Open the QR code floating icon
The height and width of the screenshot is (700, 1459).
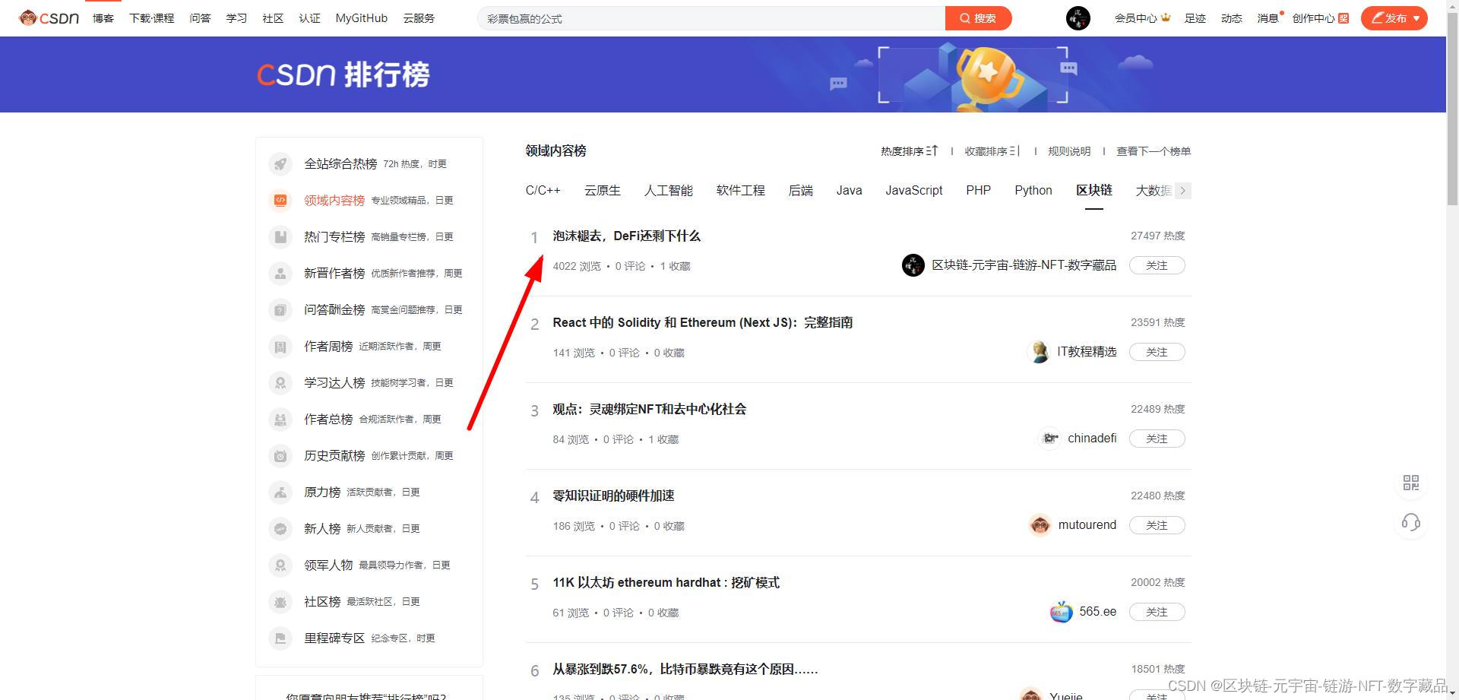1411,483
